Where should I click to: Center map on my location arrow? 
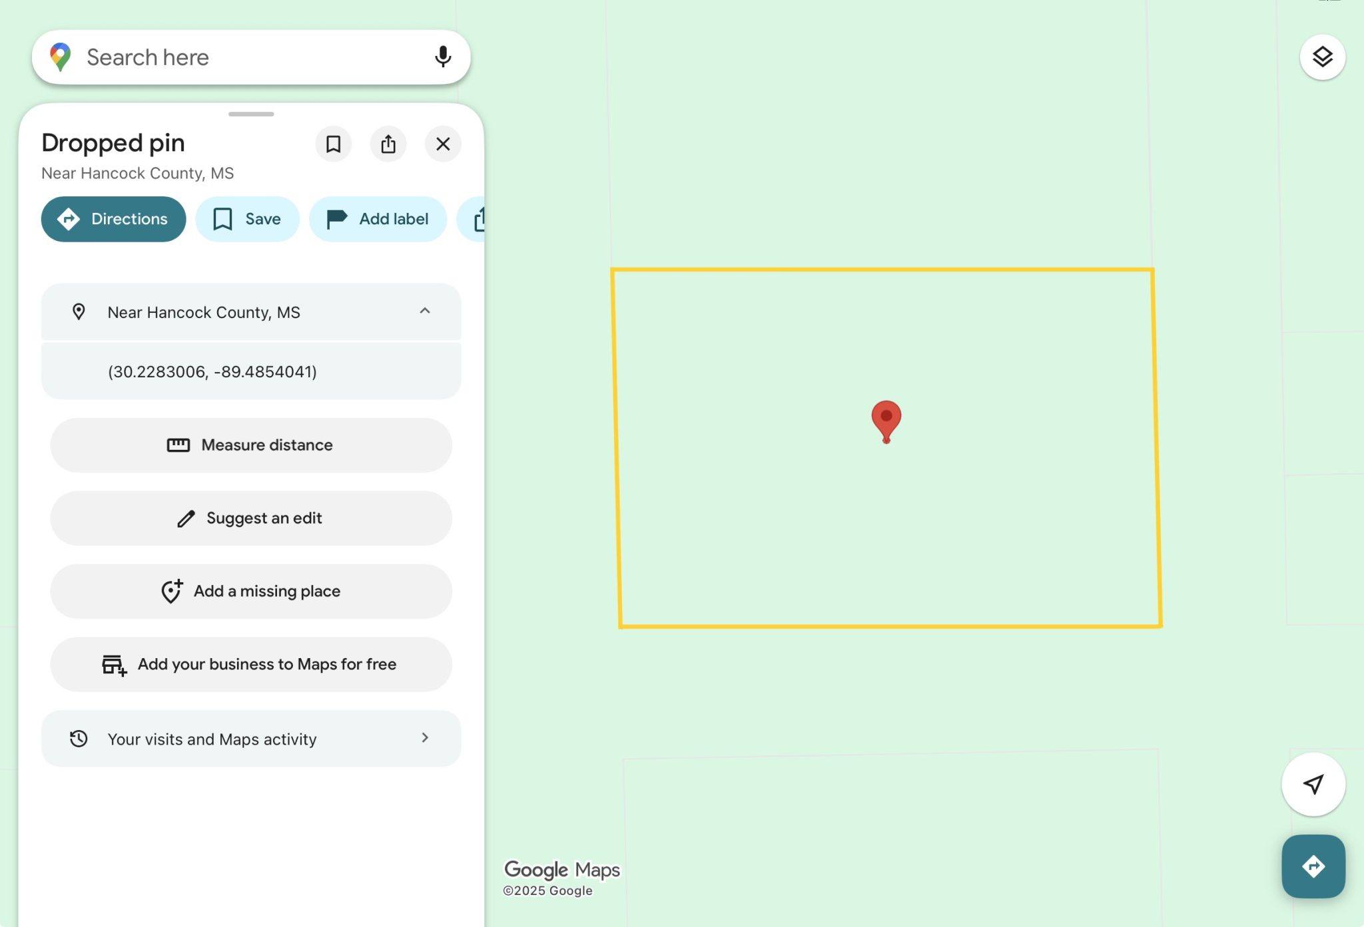1313,784
